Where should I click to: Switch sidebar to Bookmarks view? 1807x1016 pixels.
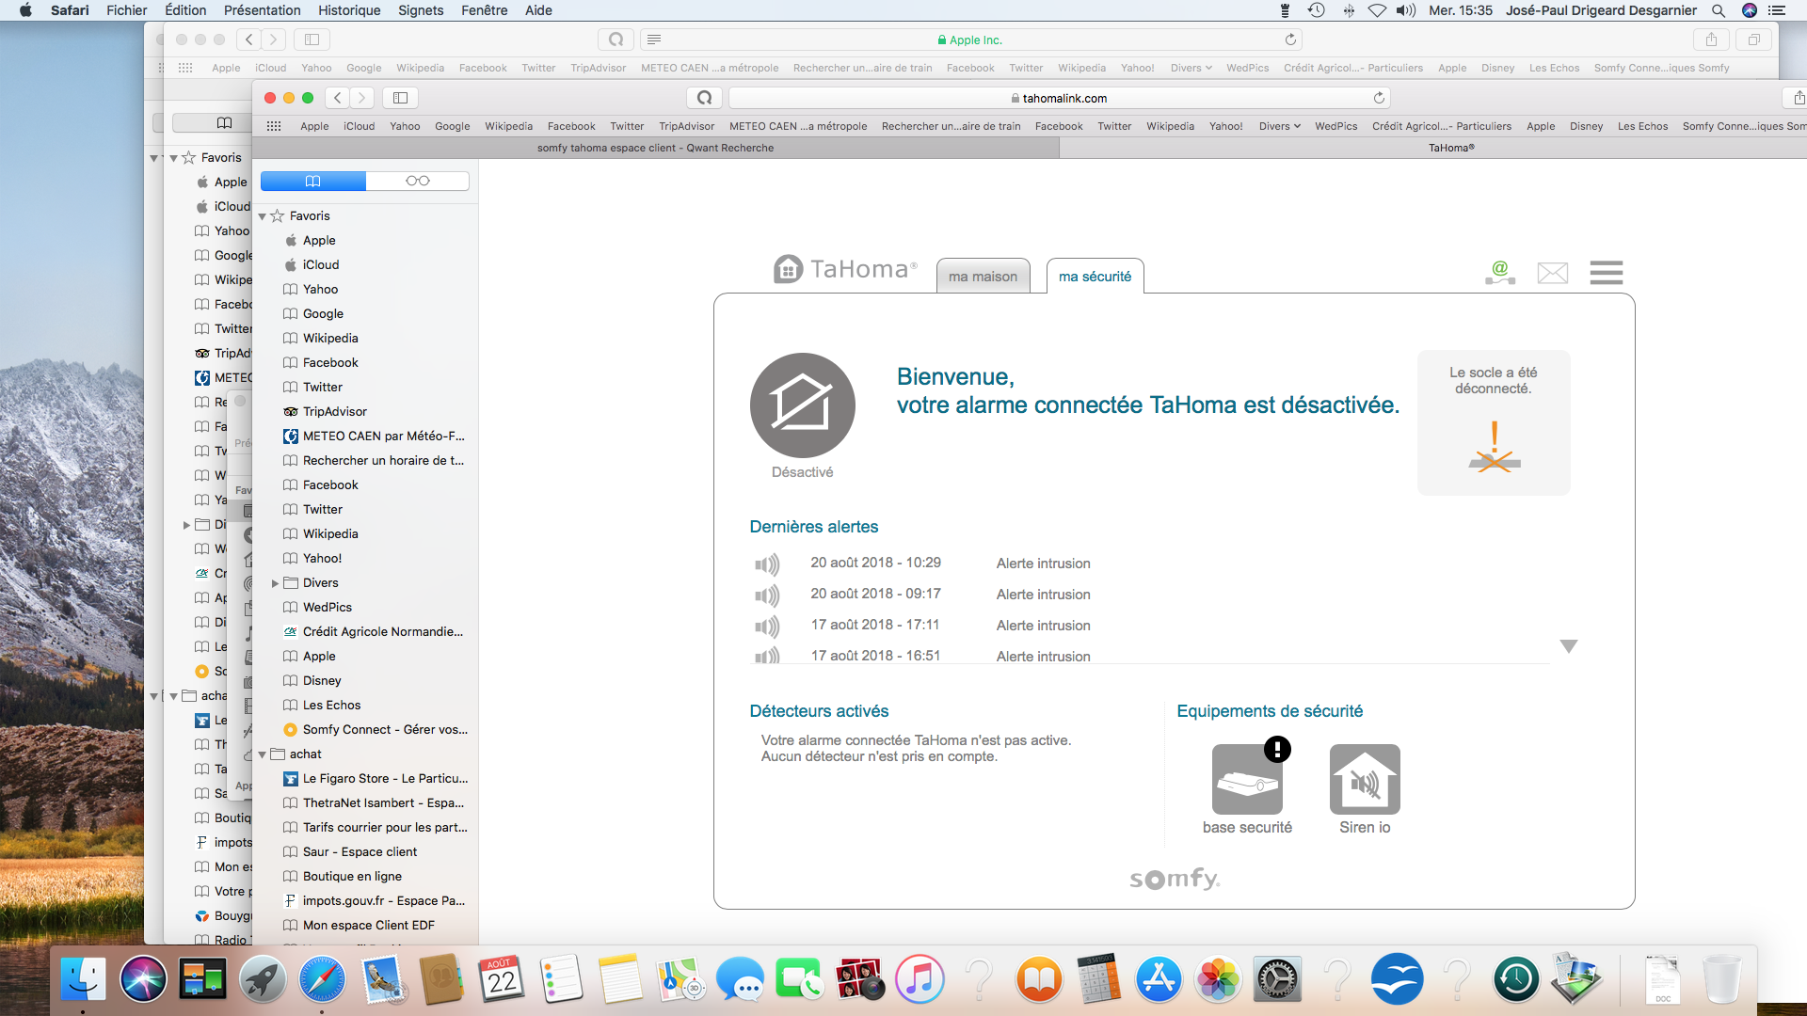click(x=313, y=181)
